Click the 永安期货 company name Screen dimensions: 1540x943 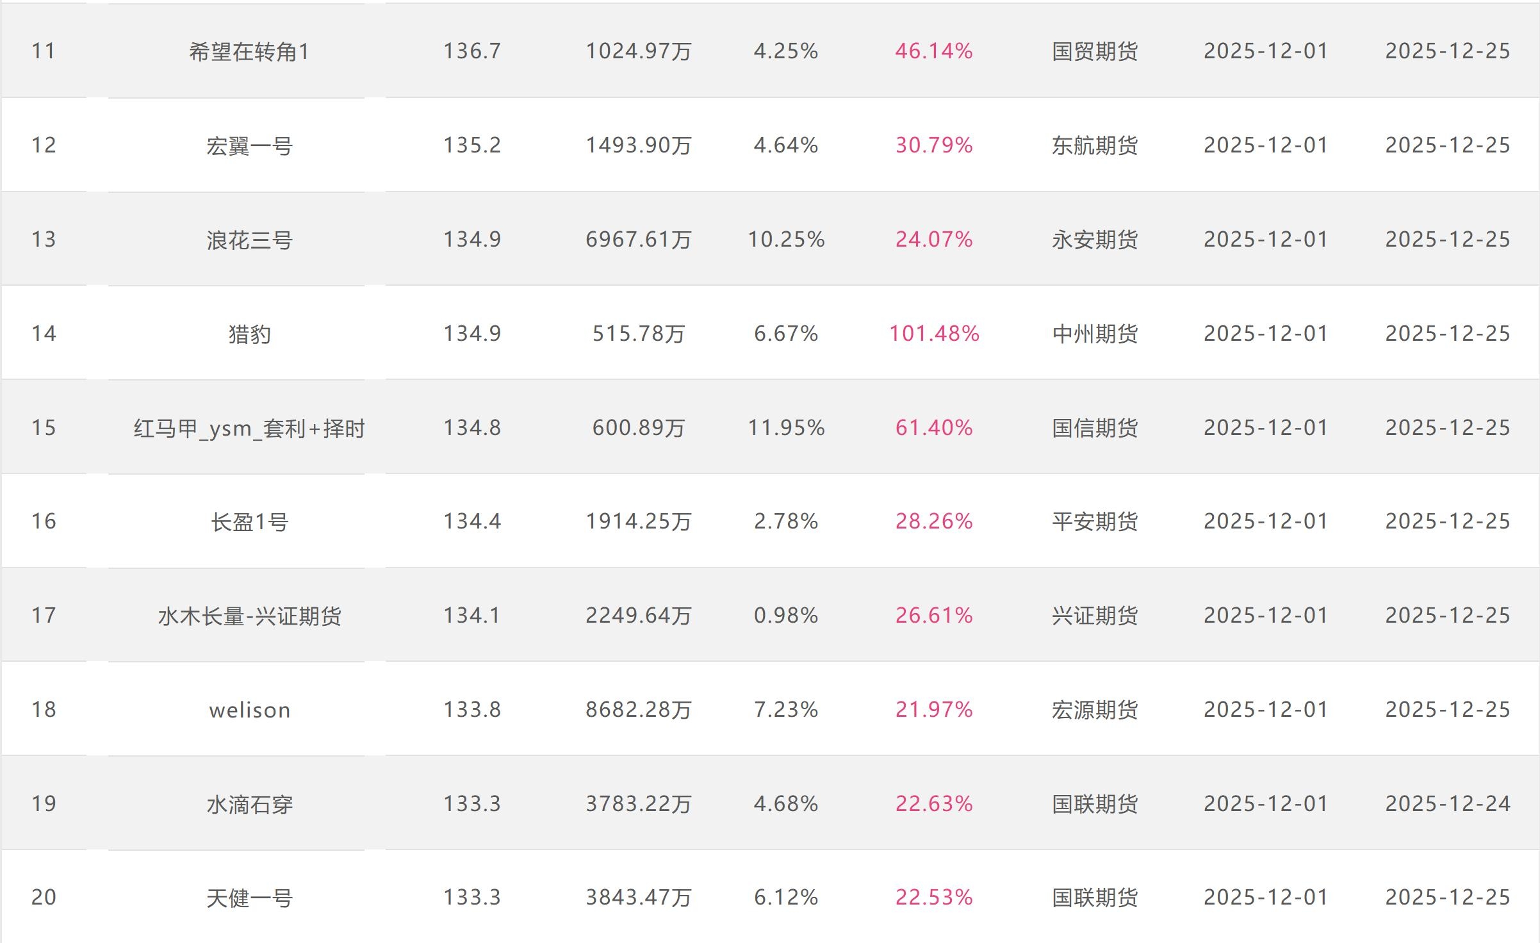[x=1094, y=240]
